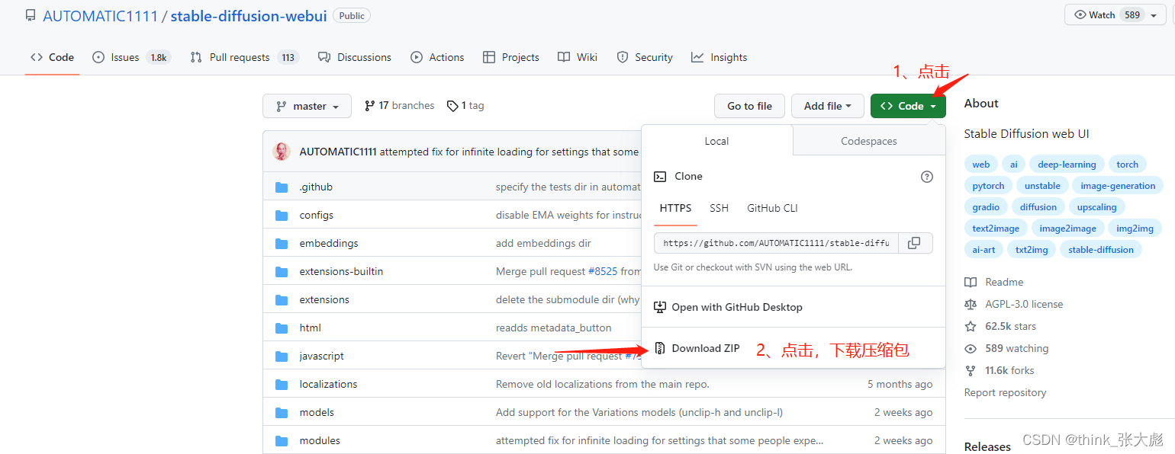This screenshot has height=454, width=1175.
Task: Click AUTOMATIC1111 commit author name
Action: click(338, 152)
